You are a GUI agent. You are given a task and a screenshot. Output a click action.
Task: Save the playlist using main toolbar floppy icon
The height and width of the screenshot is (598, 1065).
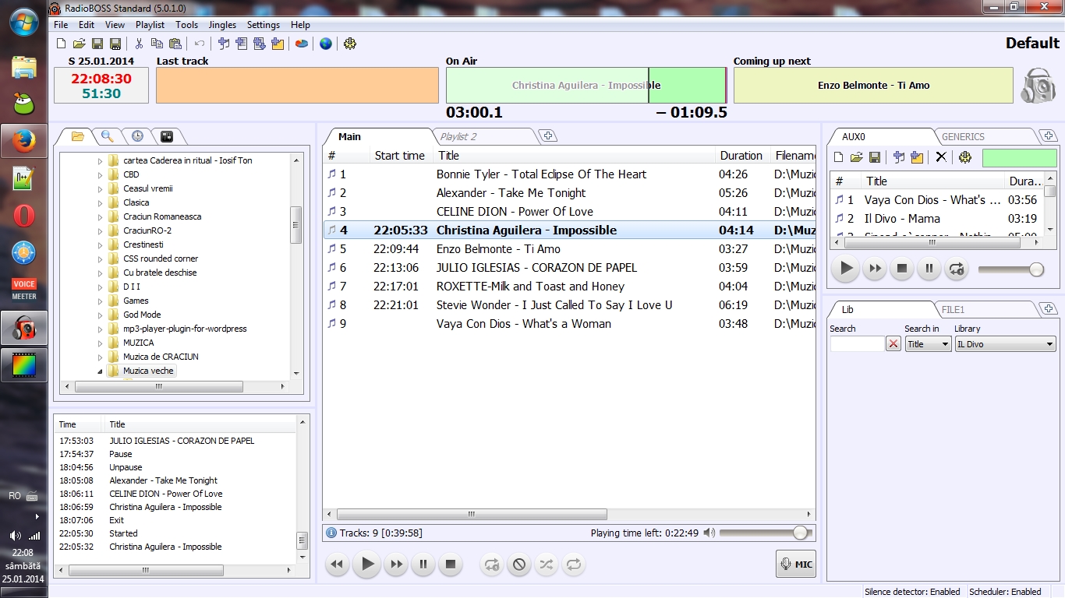[x=97, y=44]
